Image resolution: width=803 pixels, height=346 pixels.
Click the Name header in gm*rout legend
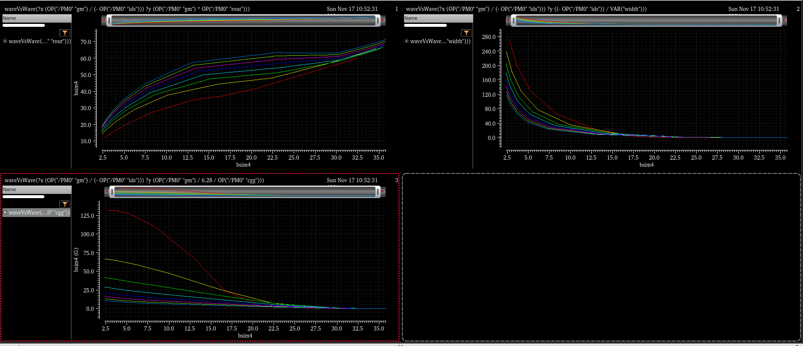(x=37, y=18)
